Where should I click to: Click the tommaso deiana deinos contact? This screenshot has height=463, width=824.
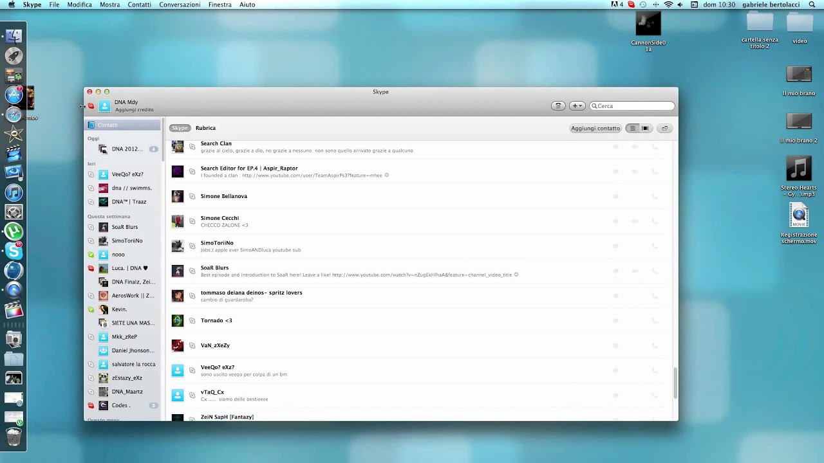[x=418, y=296]
